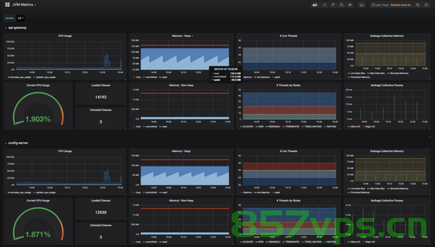Image resolution: width=435 pixels, height=247 pixels.
Task: Click the Refresh every 5s interval text
Action: coord(400,5)
